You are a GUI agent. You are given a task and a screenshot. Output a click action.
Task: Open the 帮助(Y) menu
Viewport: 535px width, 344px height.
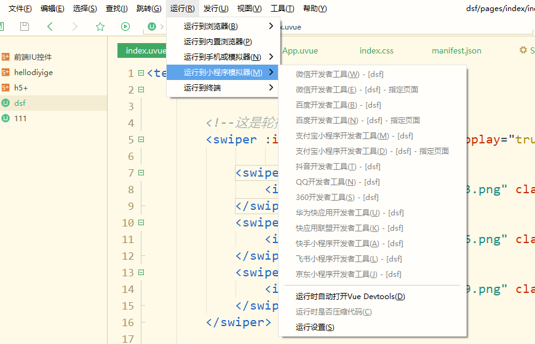coord(315,9)
